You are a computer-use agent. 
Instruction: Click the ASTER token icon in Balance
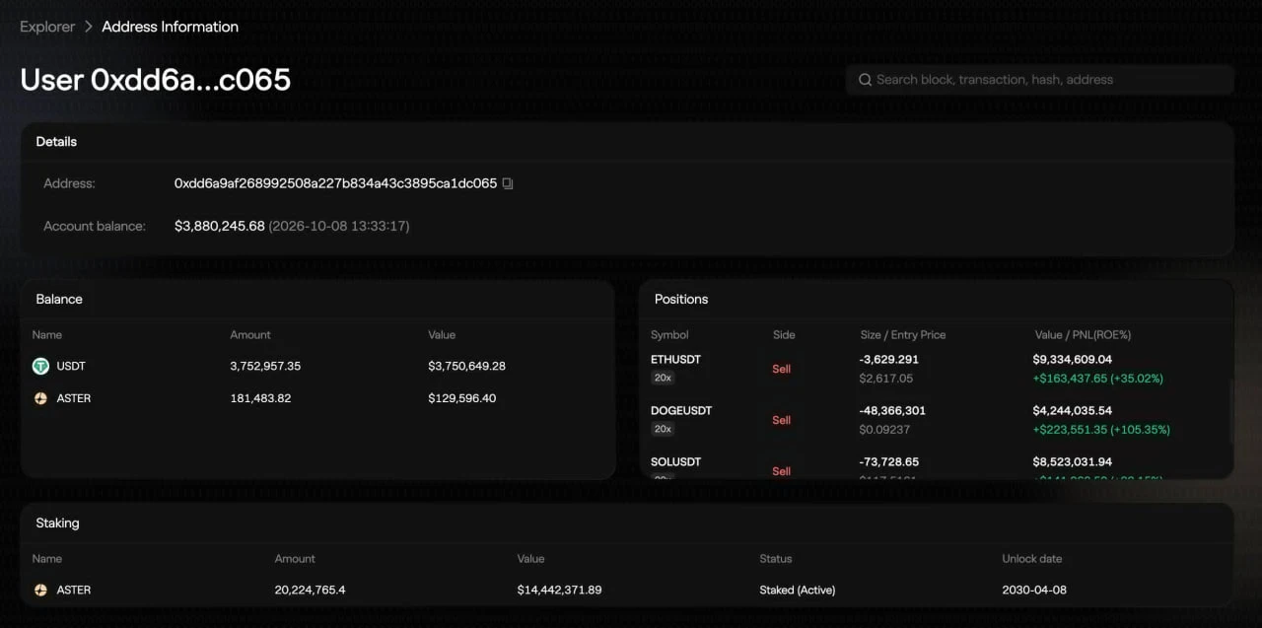coord(40,398)
